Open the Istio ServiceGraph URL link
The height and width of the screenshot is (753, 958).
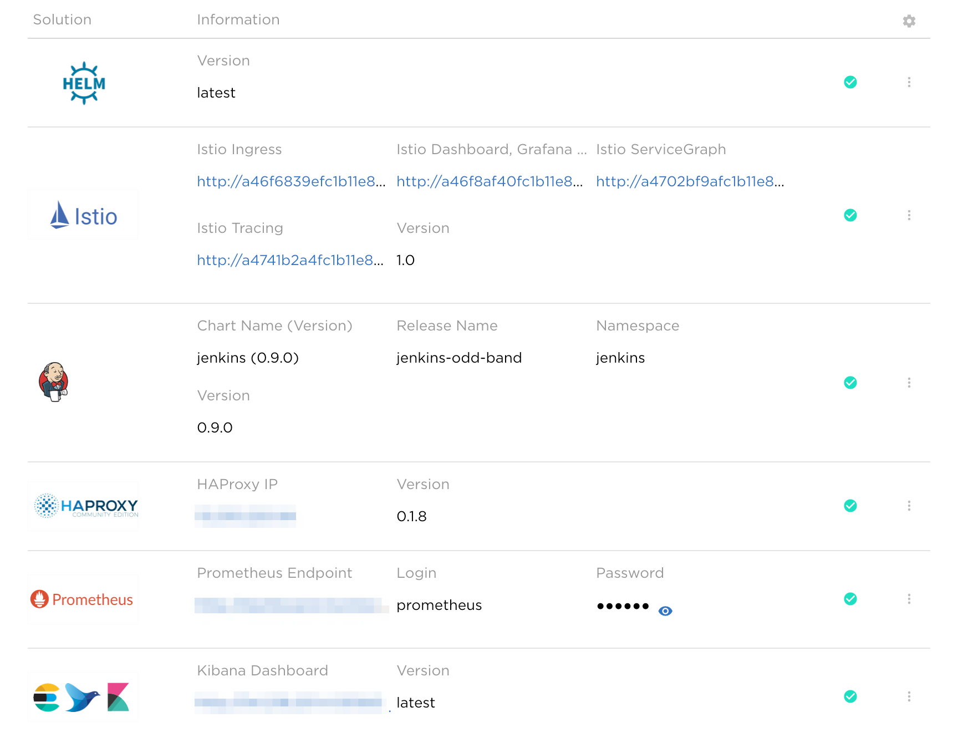(690, 181)
